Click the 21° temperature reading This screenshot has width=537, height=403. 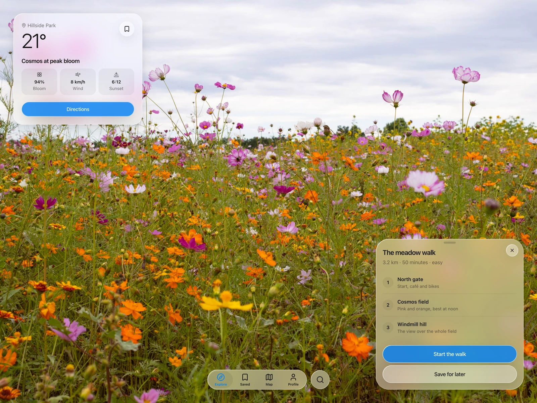[x=34, y=41]
